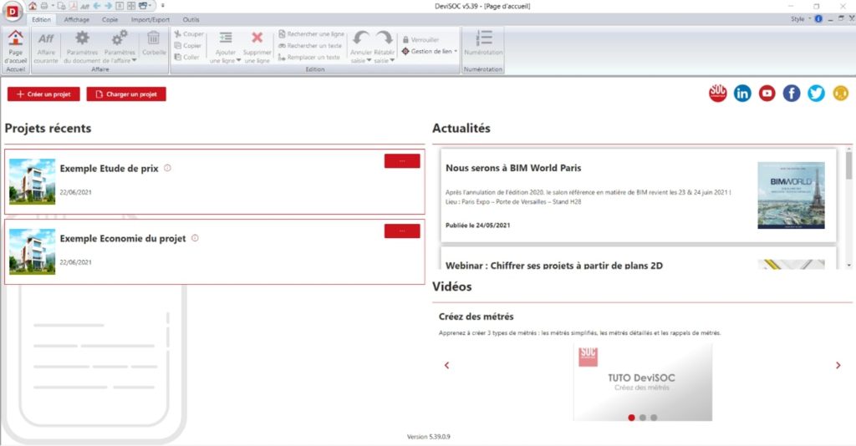856x446 pixels.
Task: Open the print icon dropdown arrow
Action: tap(53, 6)
